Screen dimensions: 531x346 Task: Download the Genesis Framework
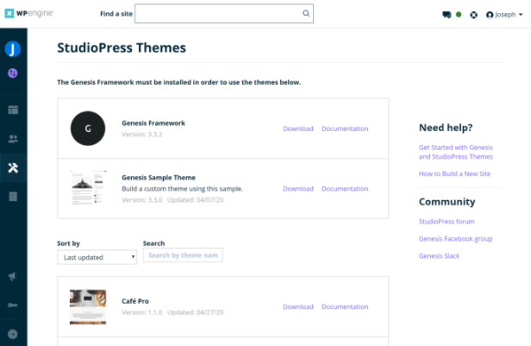pos(298,129)
